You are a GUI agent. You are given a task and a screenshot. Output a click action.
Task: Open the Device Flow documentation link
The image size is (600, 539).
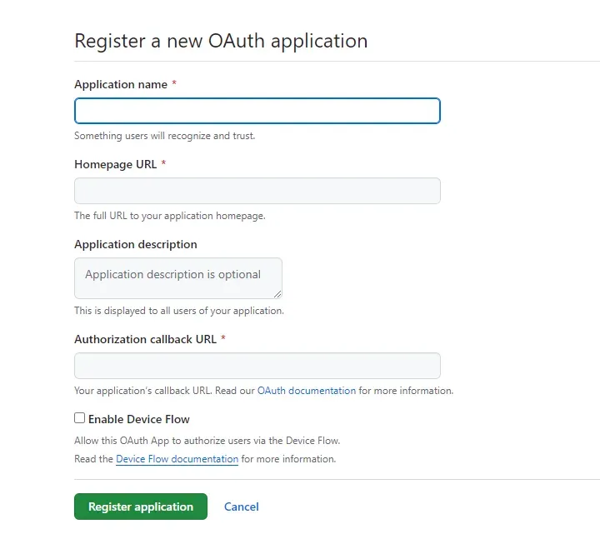(177, 459)
